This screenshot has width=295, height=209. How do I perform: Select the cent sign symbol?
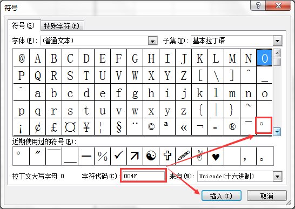click(x=38, y=127)
